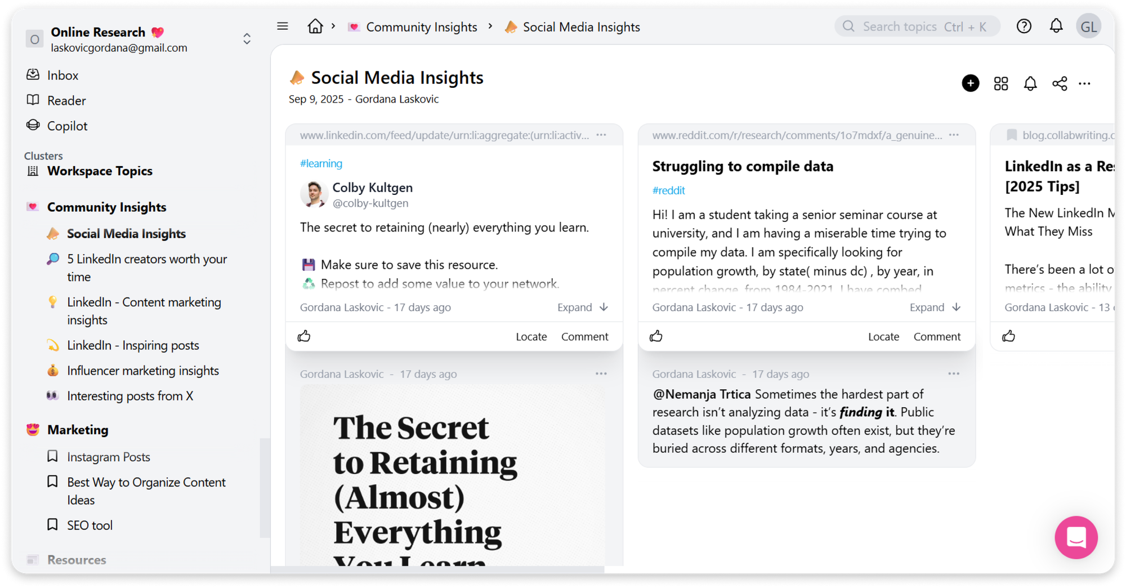Open more options on Reddit card
Image resolution: width=1126 pixels, height=588 pixels.
[x=954, y=135]
